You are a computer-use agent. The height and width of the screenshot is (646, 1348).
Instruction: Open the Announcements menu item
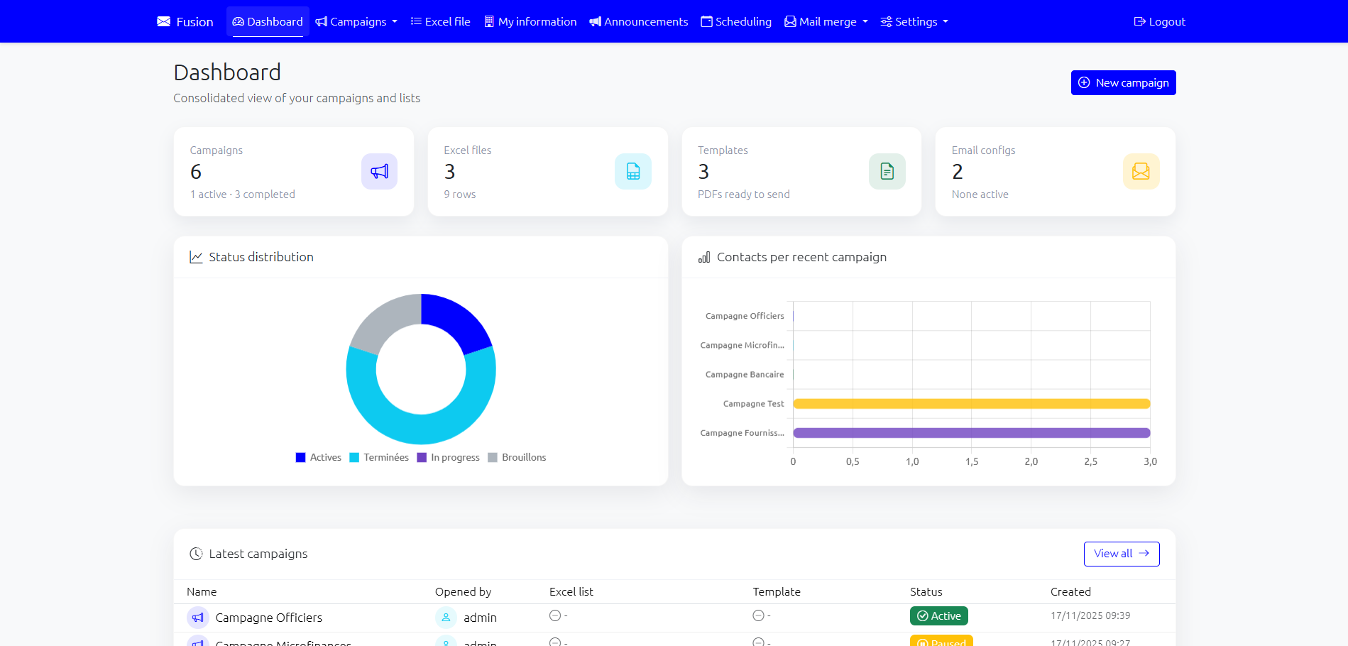[x=639, y=22]
